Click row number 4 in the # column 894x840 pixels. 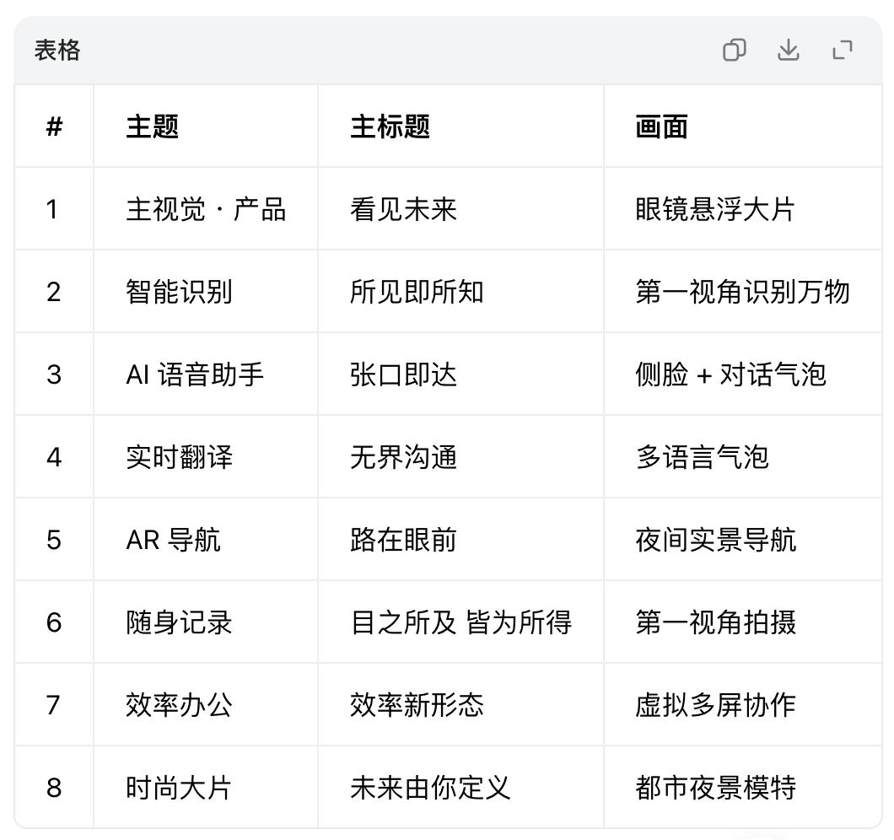(x=54, y=457)
